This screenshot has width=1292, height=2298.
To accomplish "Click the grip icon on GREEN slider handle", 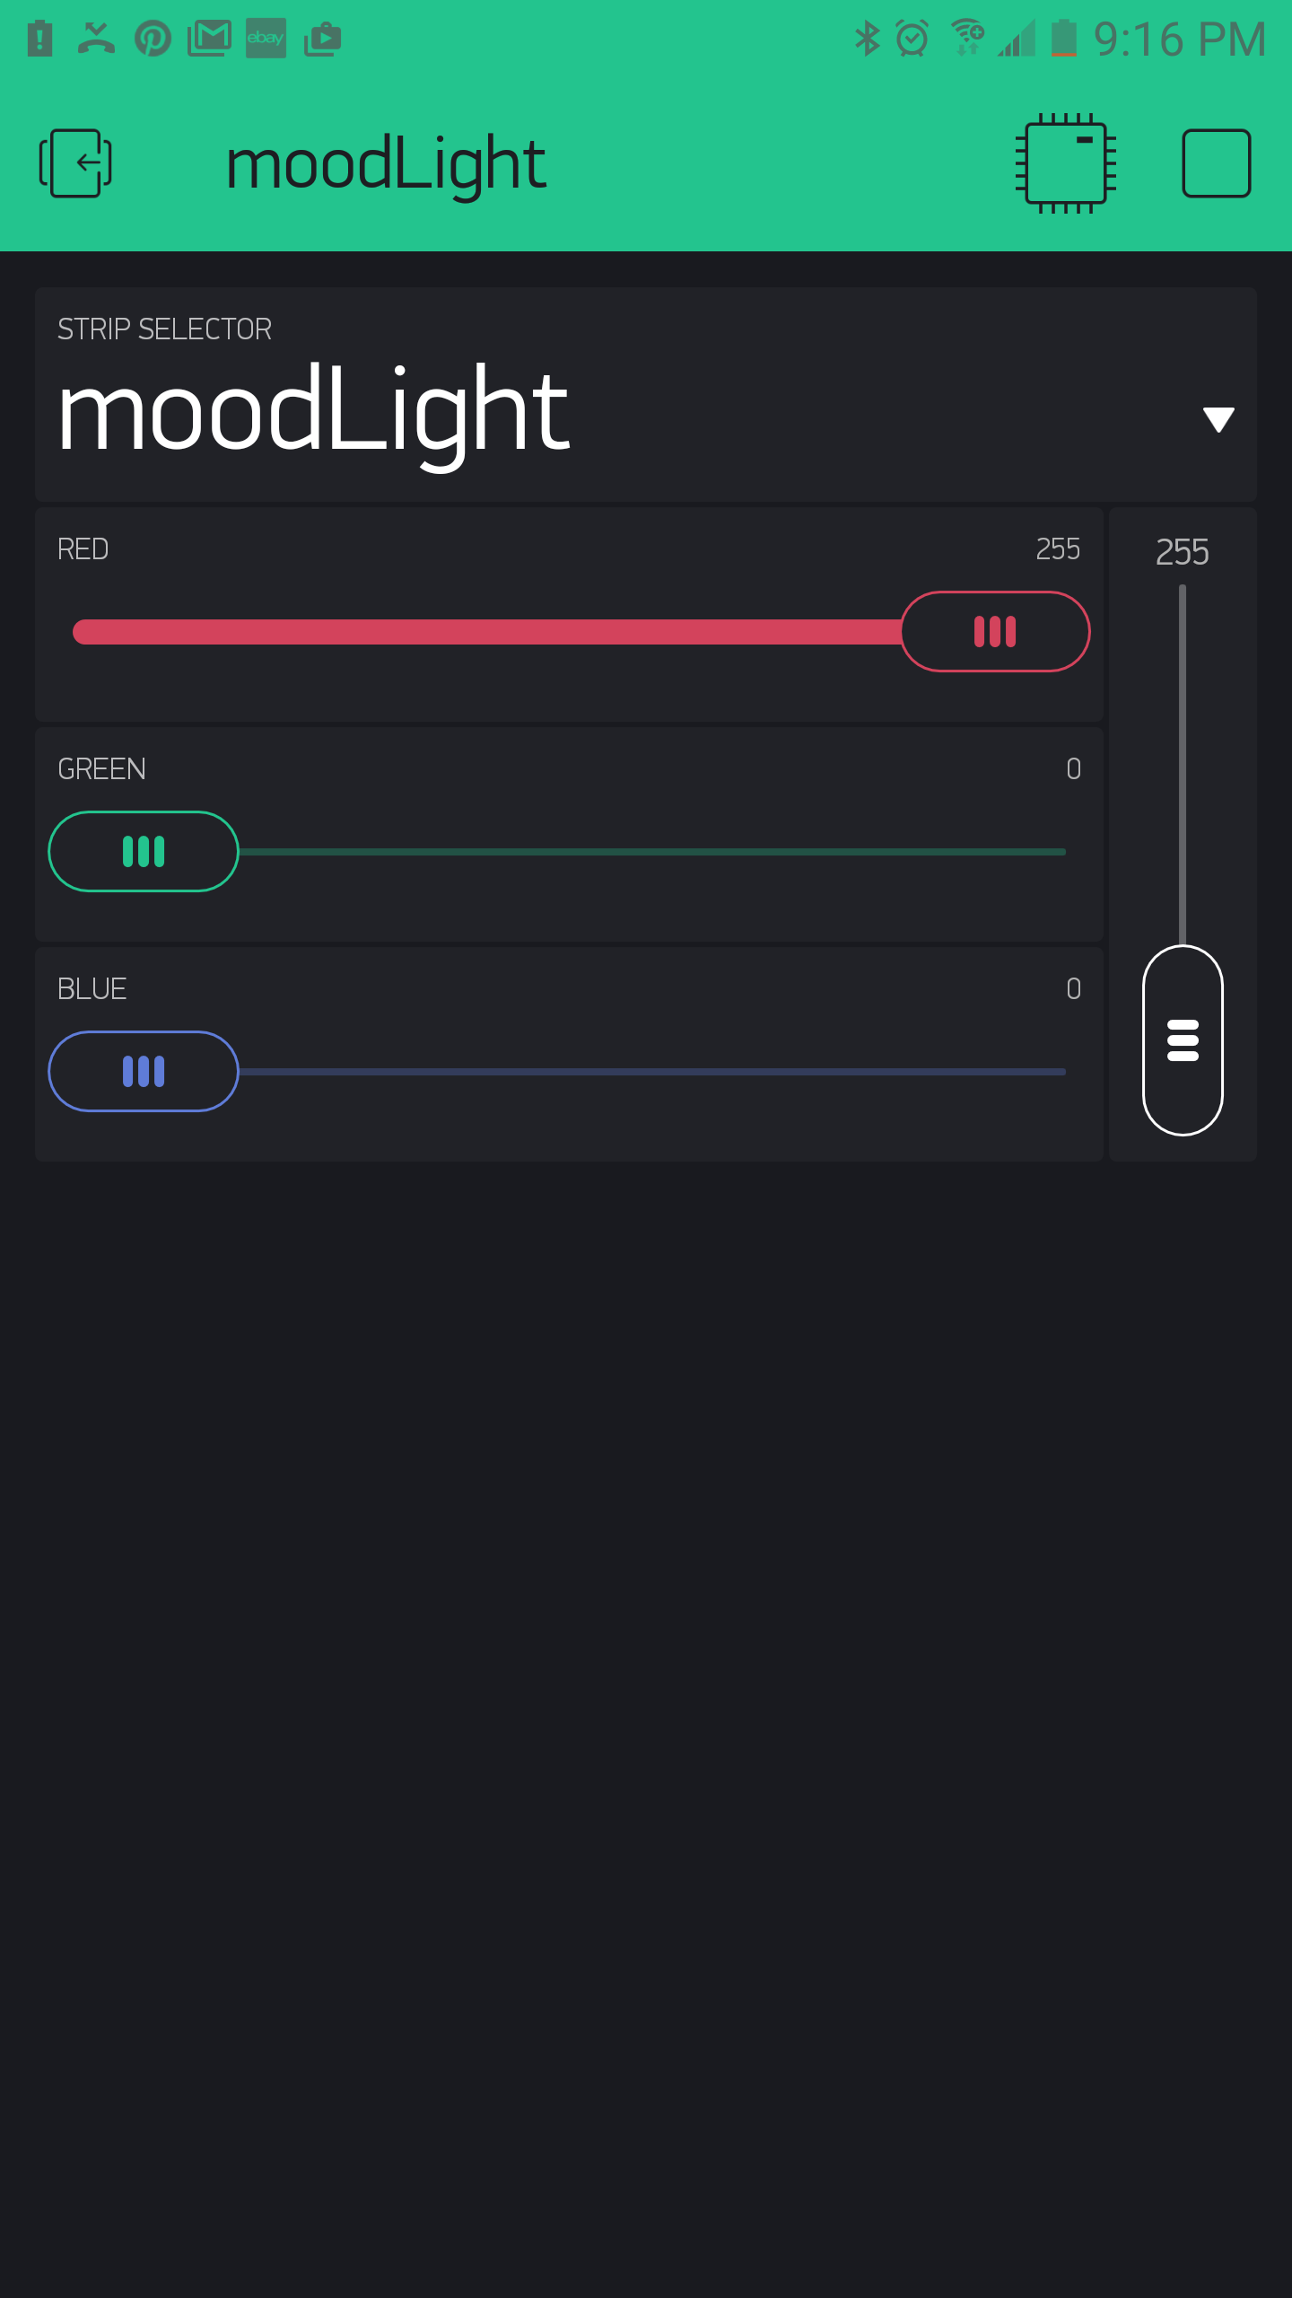I will pyautogui.click(x=144, y=851).
